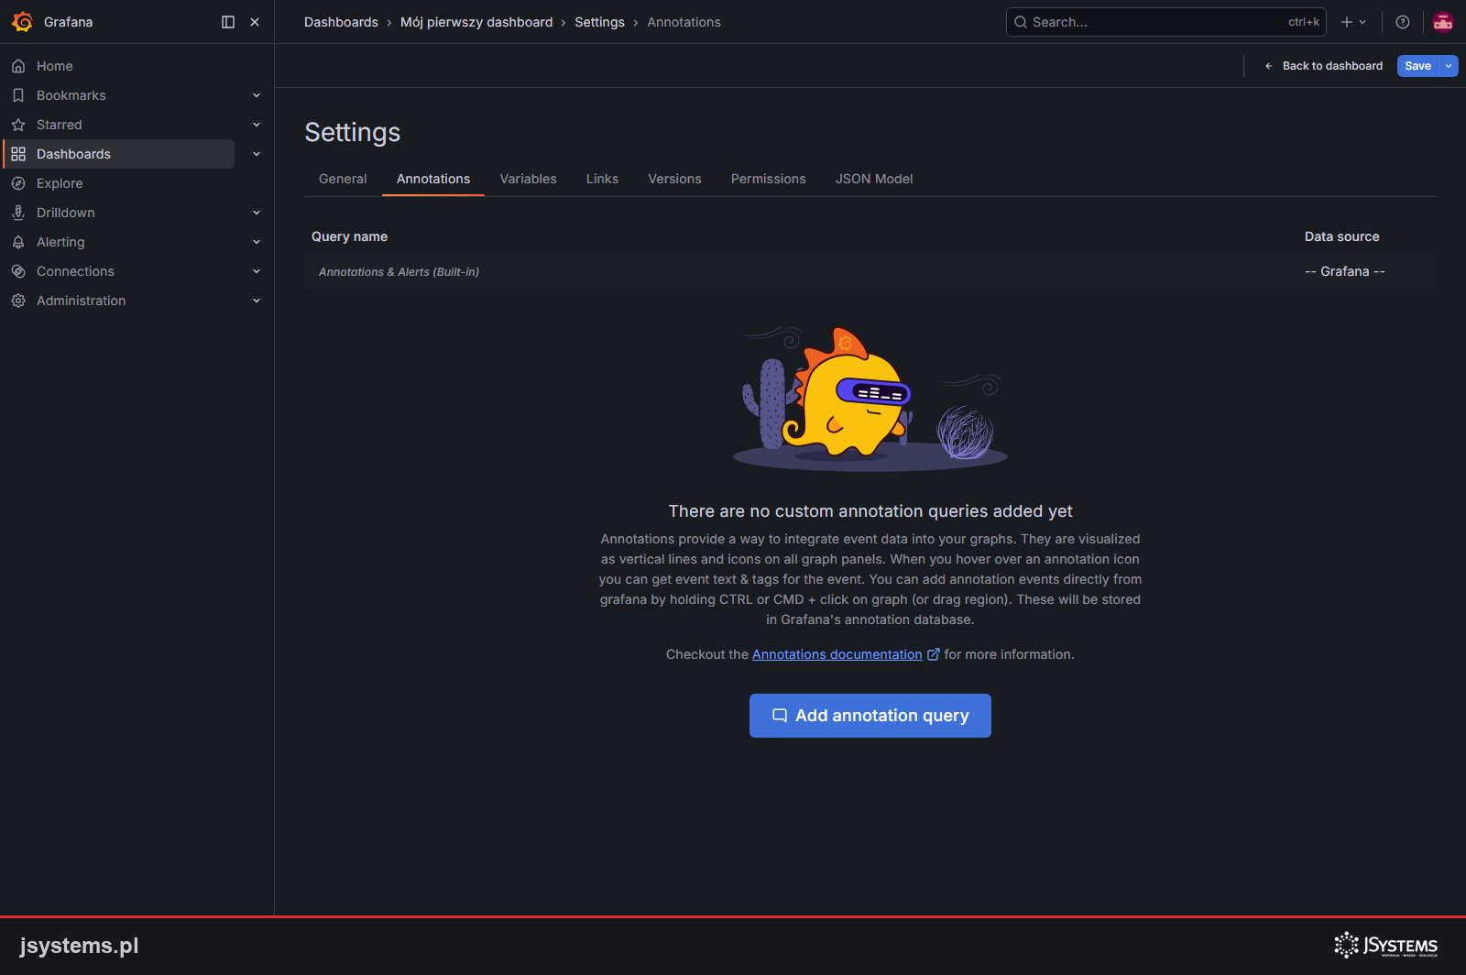Screen dimensions: 1466x975
Task: Click the Mój pierwszy dashboard breadcrumb
Action: pos(476,22)
